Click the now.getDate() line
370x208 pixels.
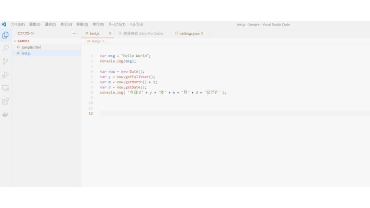click(123, 87)
